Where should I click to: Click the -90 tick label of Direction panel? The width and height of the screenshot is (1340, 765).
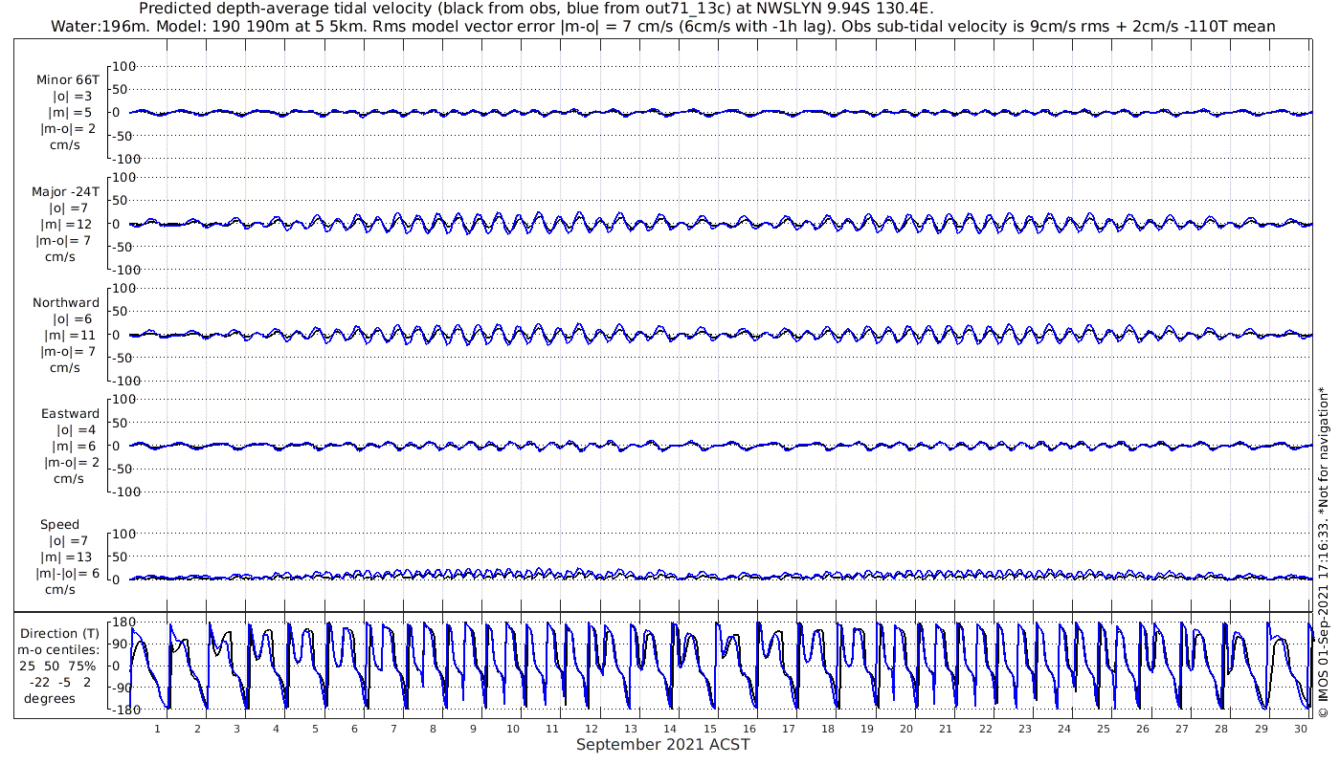click(x=123, y=688)
